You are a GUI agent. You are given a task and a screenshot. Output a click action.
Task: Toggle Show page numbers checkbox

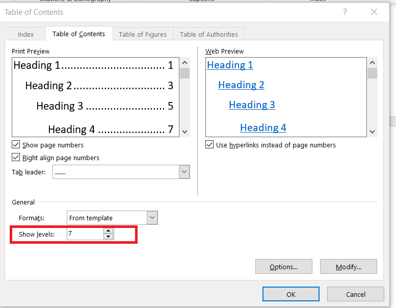[x=16, y=145]
